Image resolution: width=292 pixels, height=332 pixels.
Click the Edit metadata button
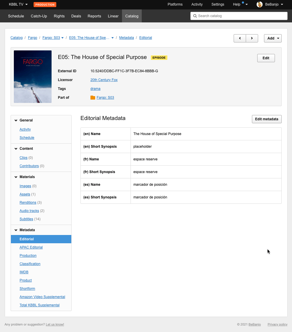267,119
